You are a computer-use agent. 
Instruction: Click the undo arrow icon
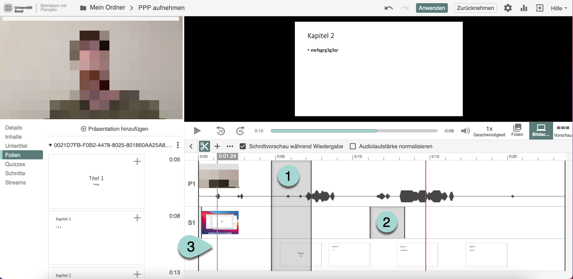(389, 8)
